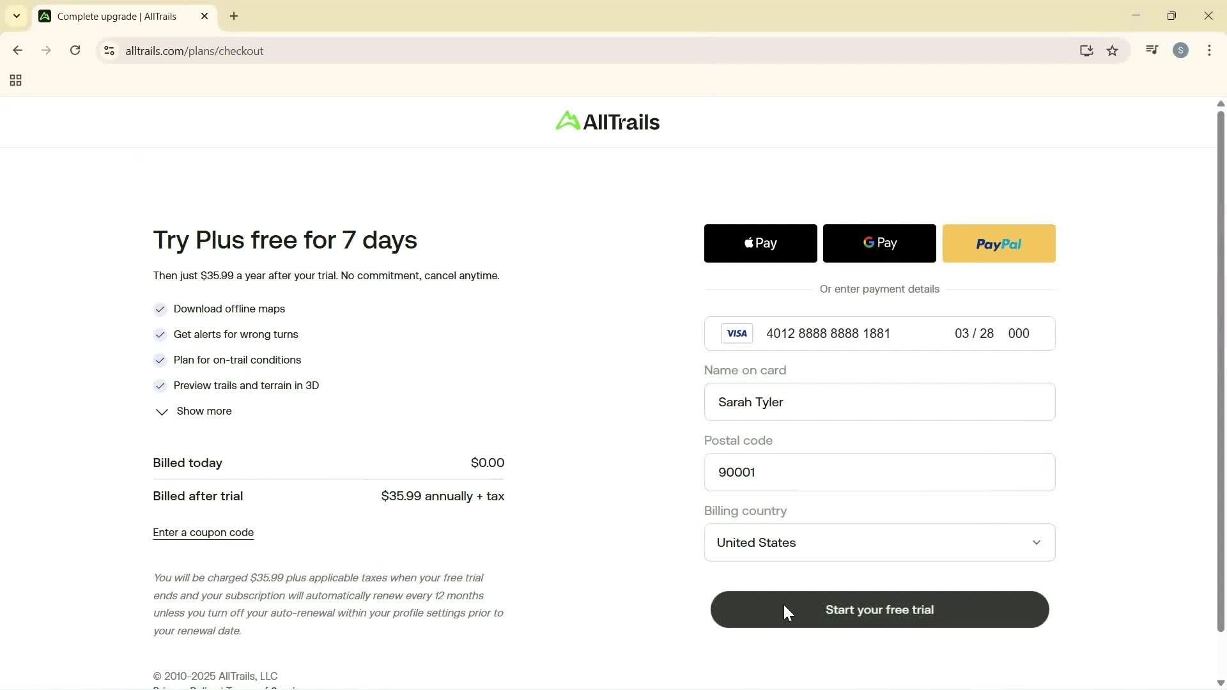1227x690 pixels.
Task: Reload the checkout page
Action: point(75,50)
